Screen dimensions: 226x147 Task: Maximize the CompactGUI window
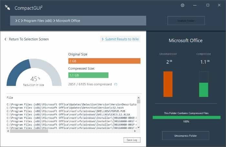click(x=208, y=5)
